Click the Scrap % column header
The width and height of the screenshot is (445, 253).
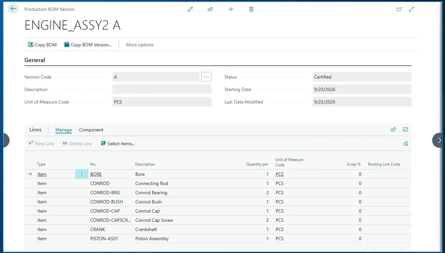click(x=354, y=164)
